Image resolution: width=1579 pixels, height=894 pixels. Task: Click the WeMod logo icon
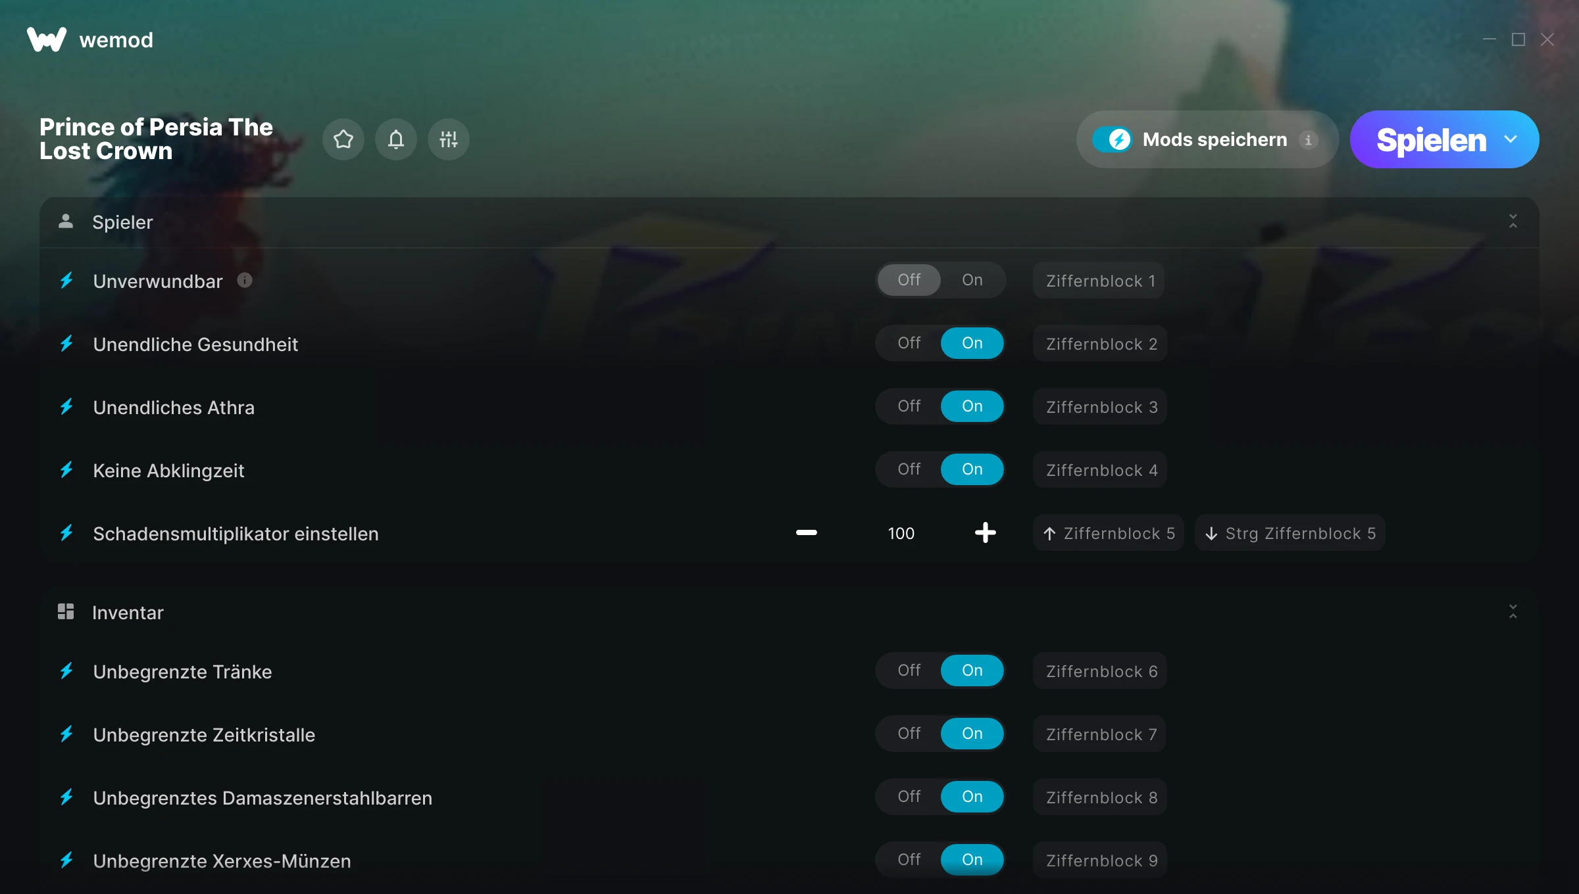point(47,39)
